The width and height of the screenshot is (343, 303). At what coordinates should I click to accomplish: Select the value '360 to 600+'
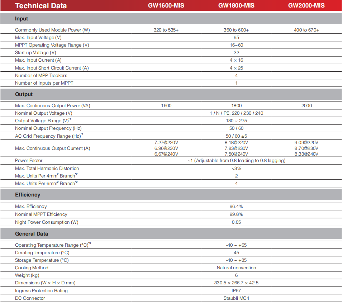pyautogui.click(x=236, y=30)
